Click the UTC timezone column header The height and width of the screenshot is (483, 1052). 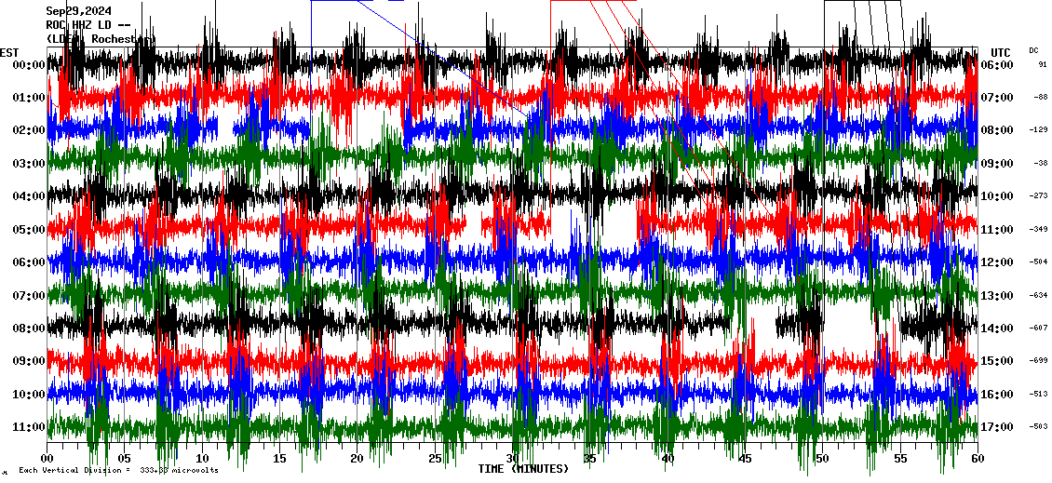[1000, 52]
